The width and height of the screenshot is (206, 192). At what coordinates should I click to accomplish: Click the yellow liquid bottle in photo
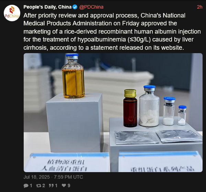coord(73,76)
